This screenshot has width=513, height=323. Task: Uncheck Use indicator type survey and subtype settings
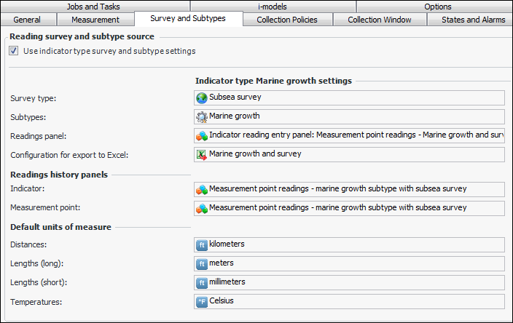(14, 51)
